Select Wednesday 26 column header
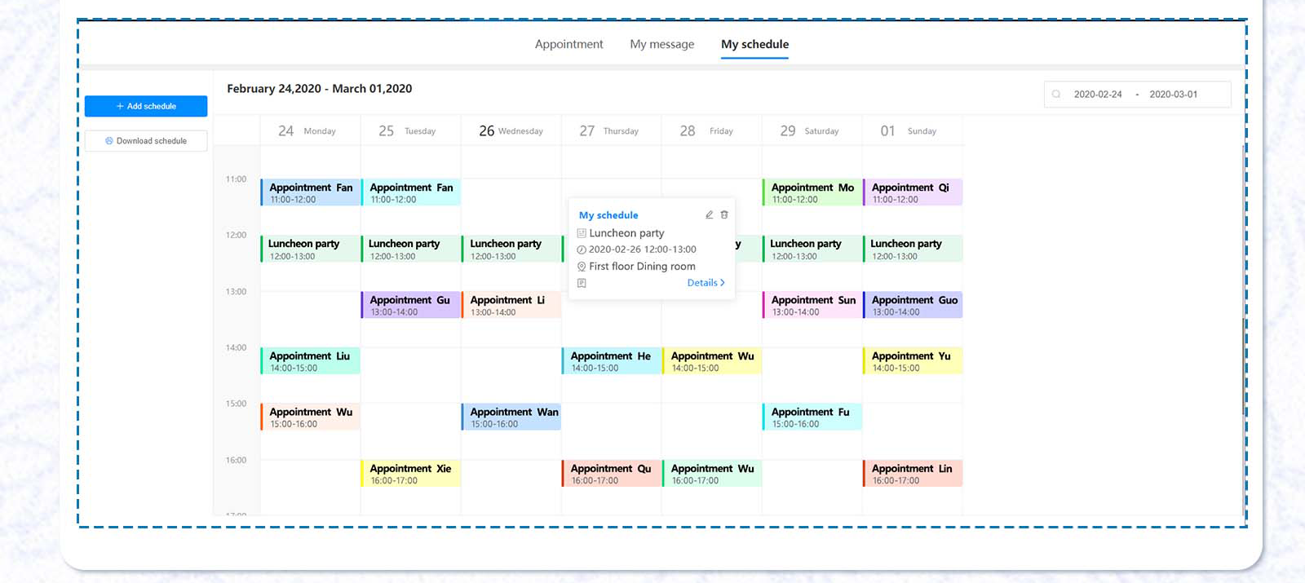 coord(511,130)
